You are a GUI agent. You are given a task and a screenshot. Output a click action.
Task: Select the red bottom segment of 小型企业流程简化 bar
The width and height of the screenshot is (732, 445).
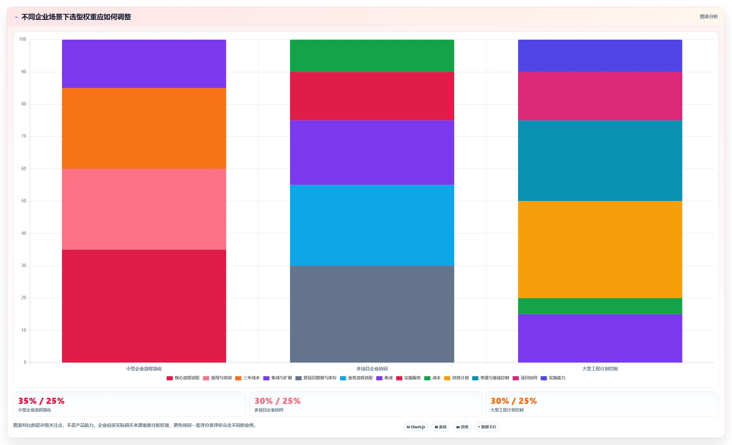(x=144, y=306)
